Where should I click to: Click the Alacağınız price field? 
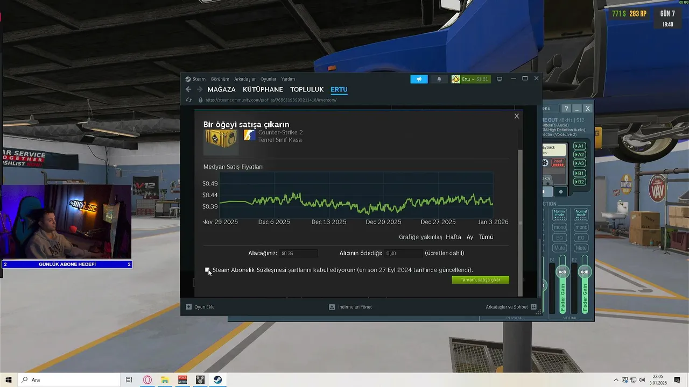click(299, 253)
